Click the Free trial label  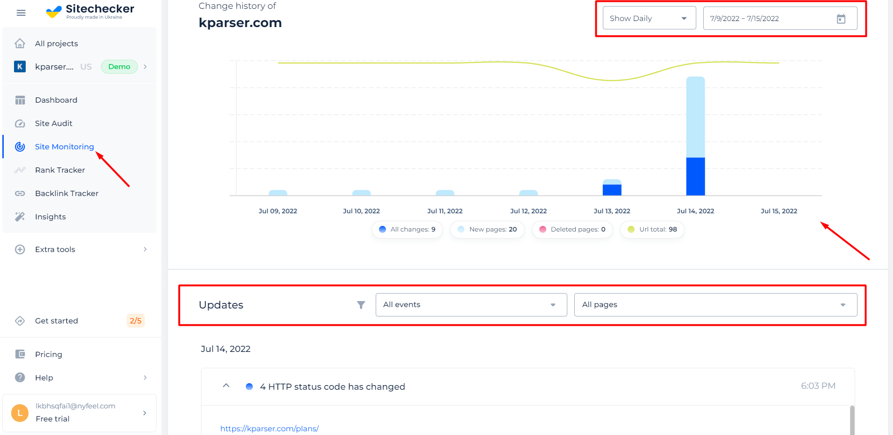(x=52, y=419)
